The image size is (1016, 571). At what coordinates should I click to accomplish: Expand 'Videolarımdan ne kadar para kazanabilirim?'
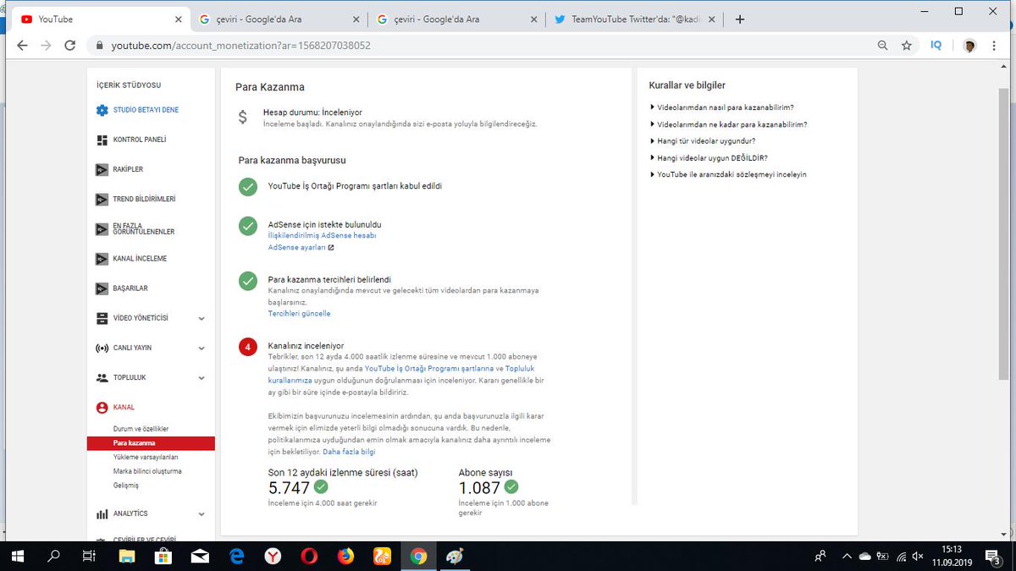(728, 124)
